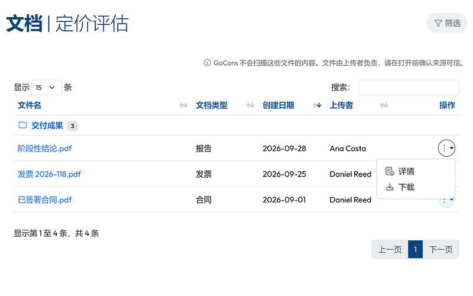Open the 交付成果 folder icon
Viewport: 473px width, 296px height.
(22, 125)
